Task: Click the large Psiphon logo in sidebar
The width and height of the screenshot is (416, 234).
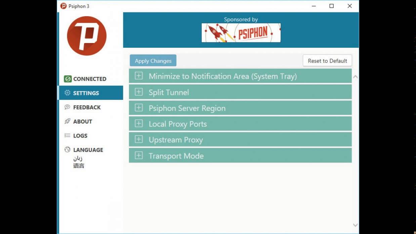Action: click(x=87, y=36)
